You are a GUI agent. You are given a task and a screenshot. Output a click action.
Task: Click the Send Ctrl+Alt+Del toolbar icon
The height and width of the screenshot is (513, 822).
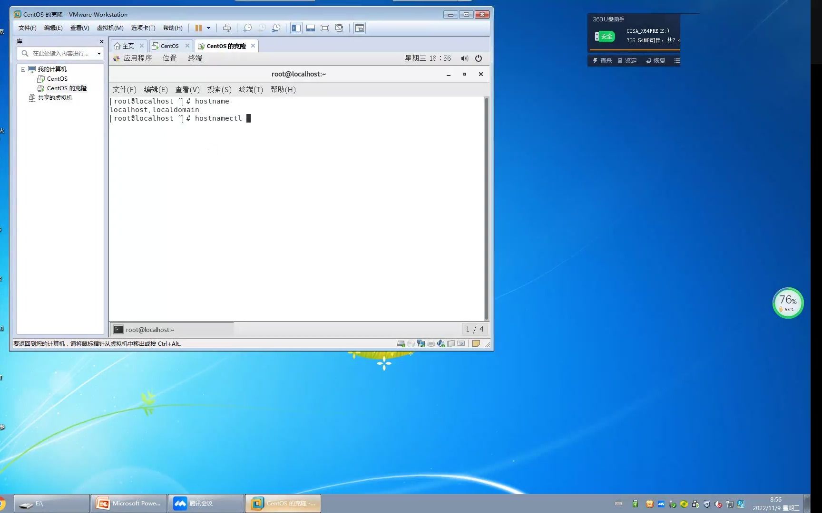click(227, 28)
